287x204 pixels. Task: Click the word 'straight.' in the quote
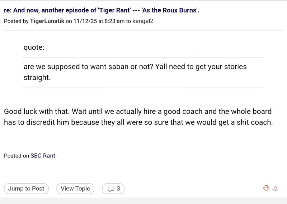point(37,77)
